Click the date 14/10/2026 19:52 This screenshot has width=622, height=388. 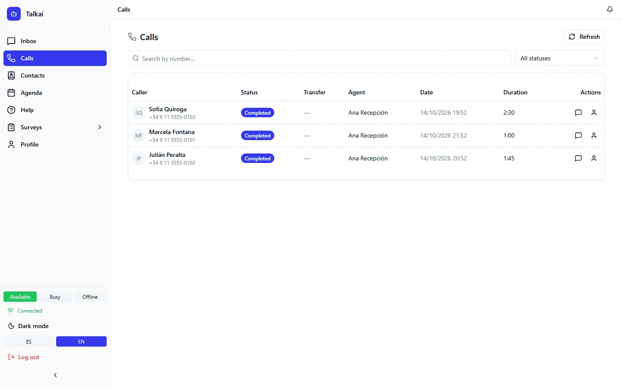click(443, 113)
